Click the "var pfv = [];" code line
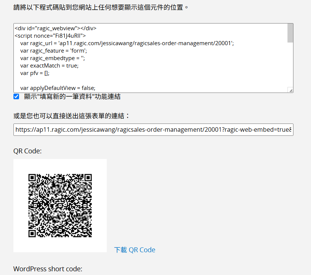 point(35,73)
